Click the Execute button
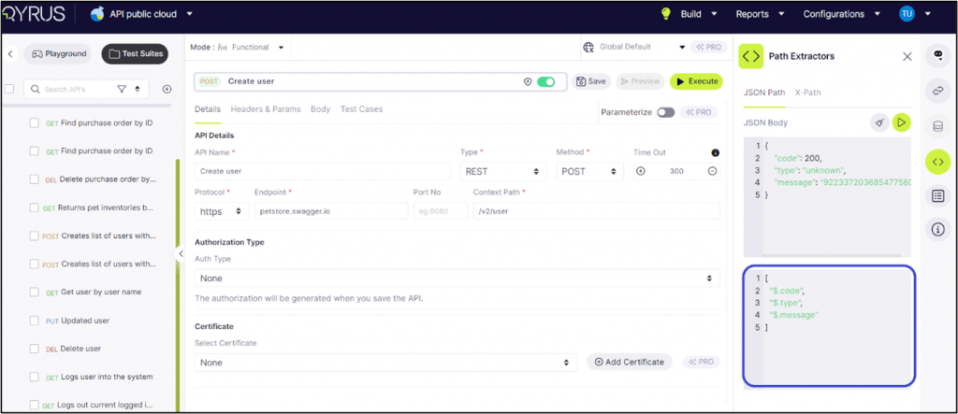The width and height of the screenshot is (958, 414). pos(696,81)
